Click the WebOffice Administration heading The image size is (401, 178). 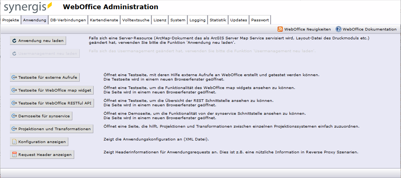pos(111,7)
